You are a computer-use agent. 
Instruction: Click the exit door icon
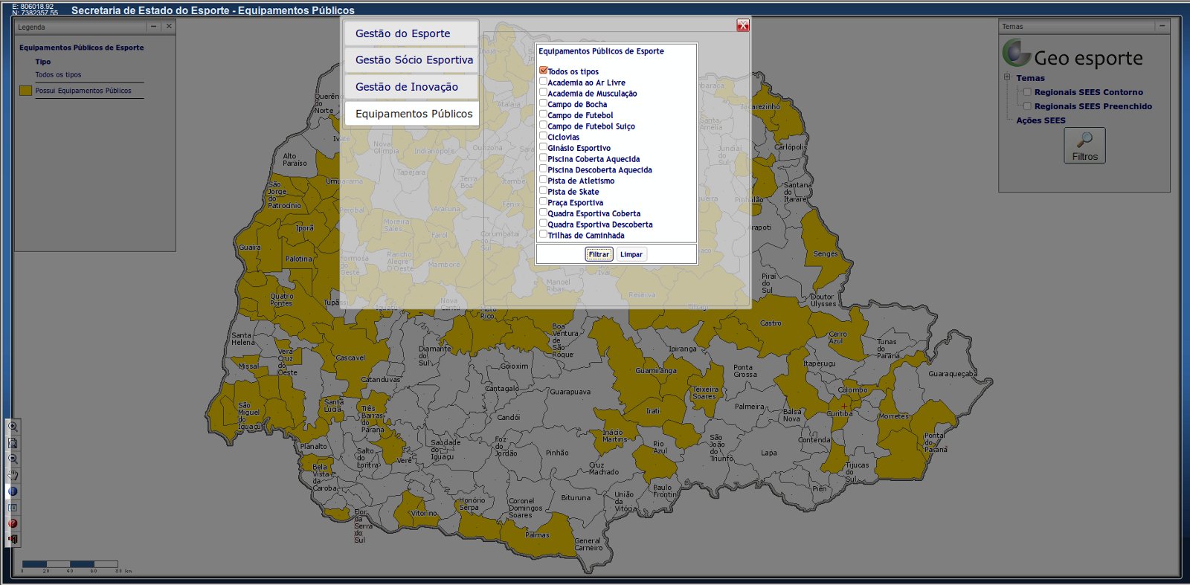point(13,539)
